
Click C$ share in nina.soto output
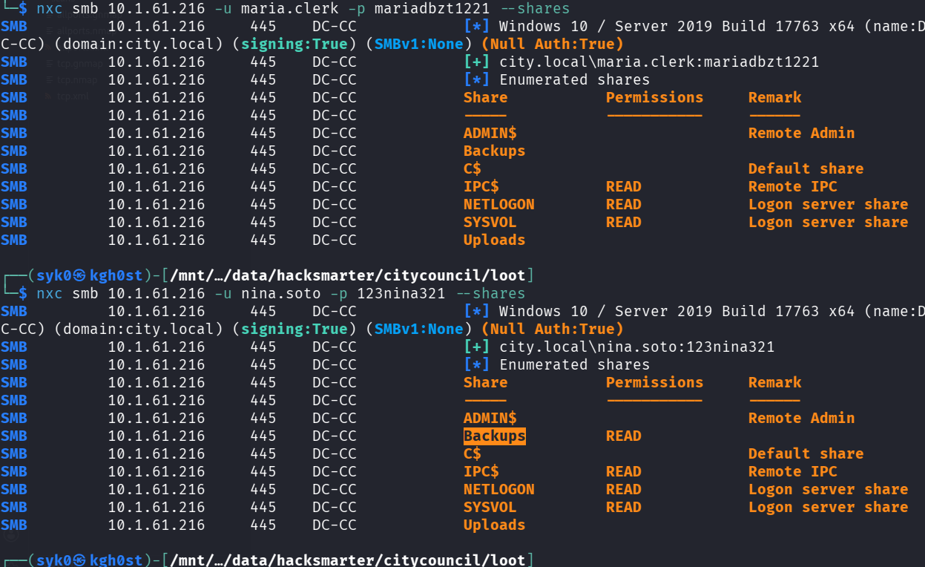click(473, 453)
